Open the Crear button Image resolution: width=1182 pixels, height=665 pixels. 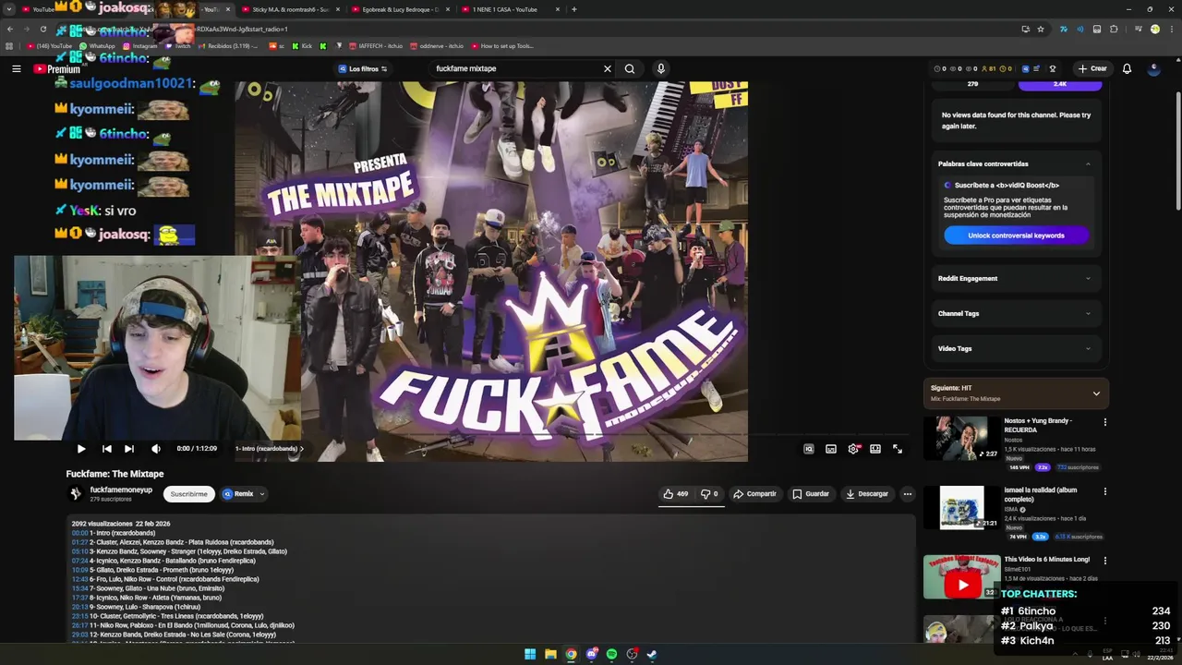click(1092, 68)
